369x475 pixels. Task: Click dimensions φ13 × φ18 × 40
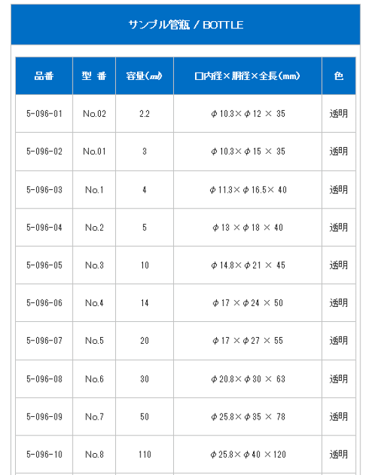pos(248,228)
